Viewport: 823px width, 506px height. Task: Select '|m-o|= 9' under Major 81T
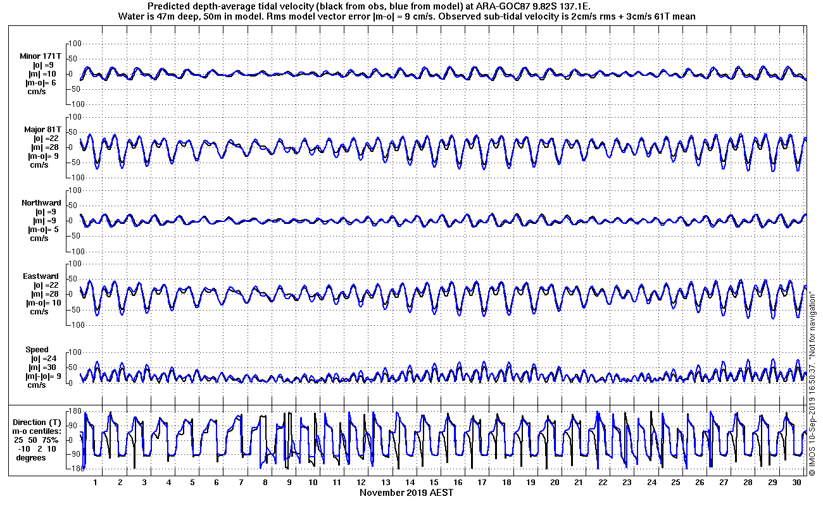(44, 156)
